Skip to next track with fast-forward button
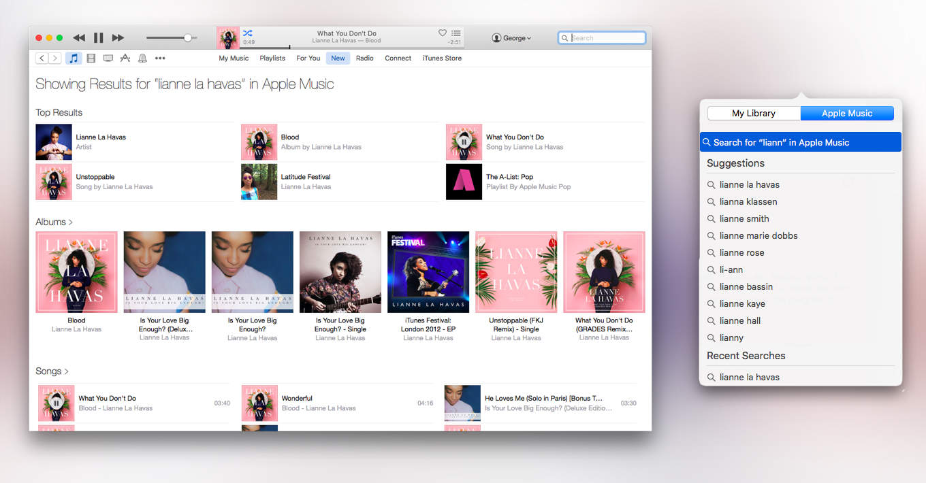 point(118,38)
